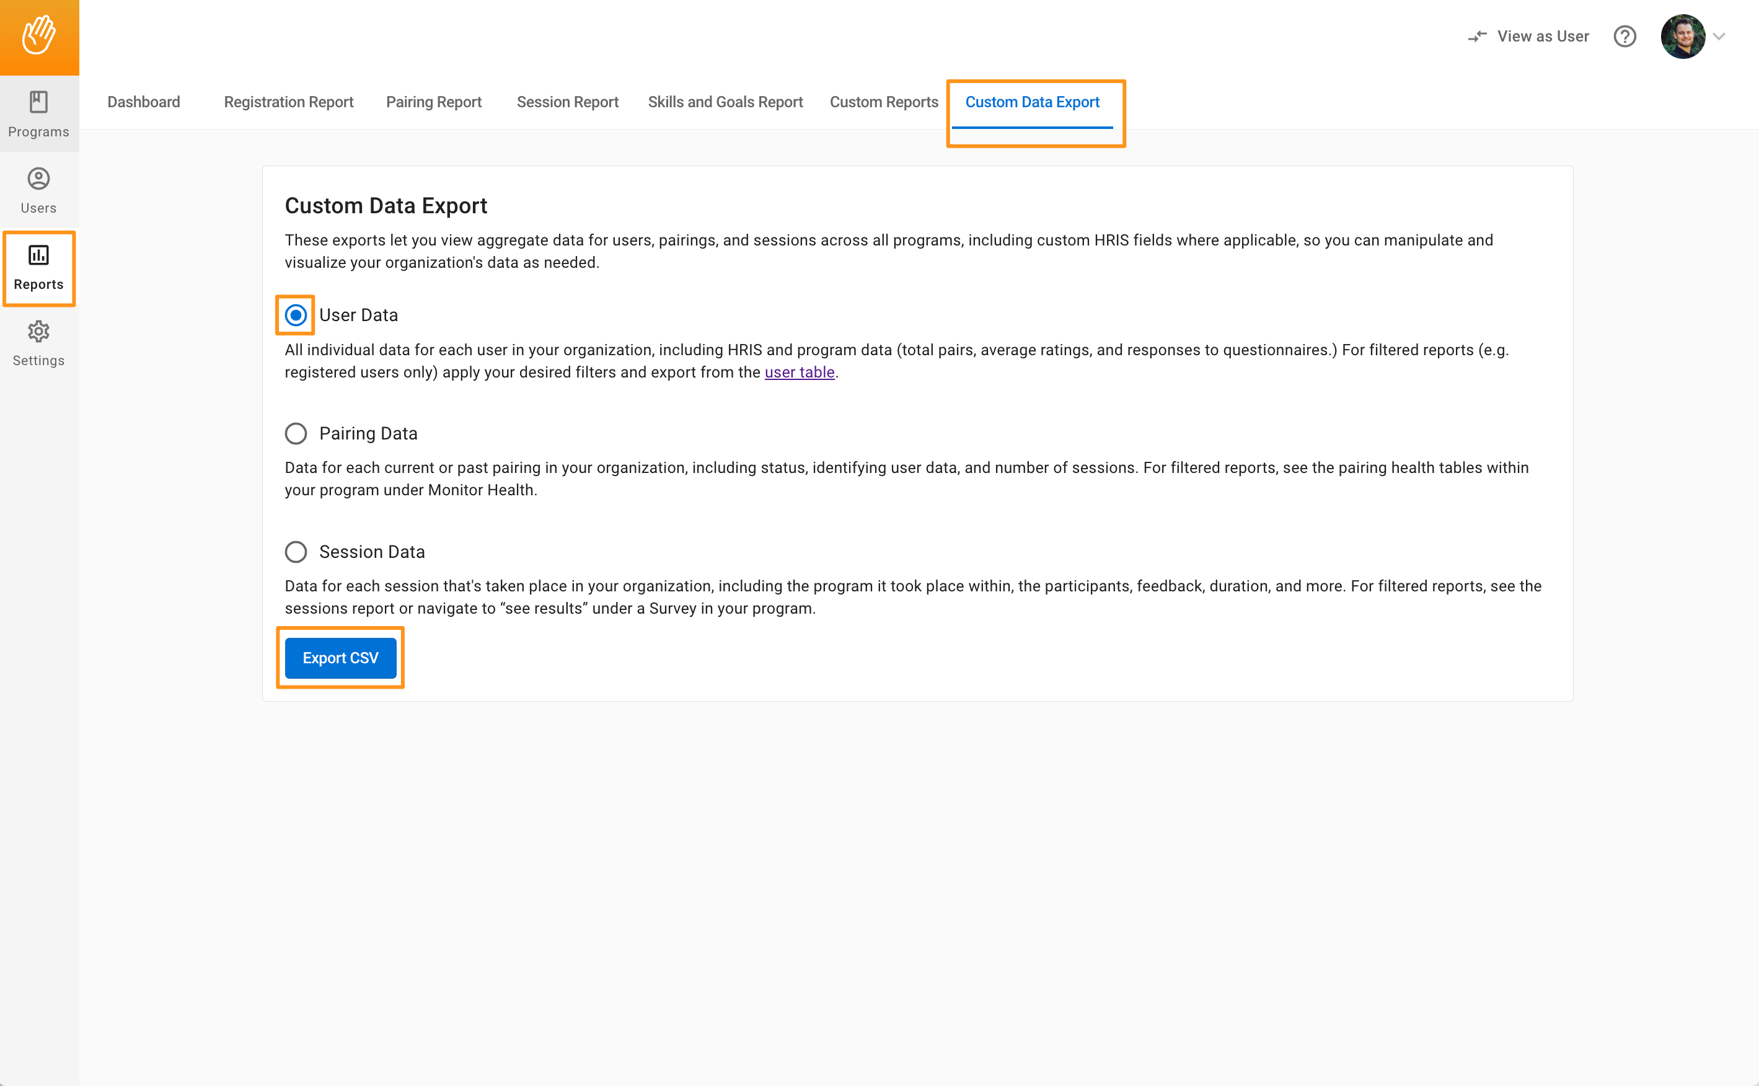Click the Session Data label text
The height and width of the screenshot is (1086, 1759).
372,552
